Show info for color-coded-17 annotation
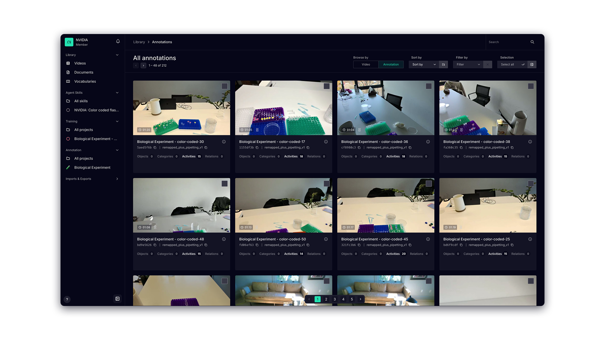Screen dimensions: 605x340 tap(326, 142)
